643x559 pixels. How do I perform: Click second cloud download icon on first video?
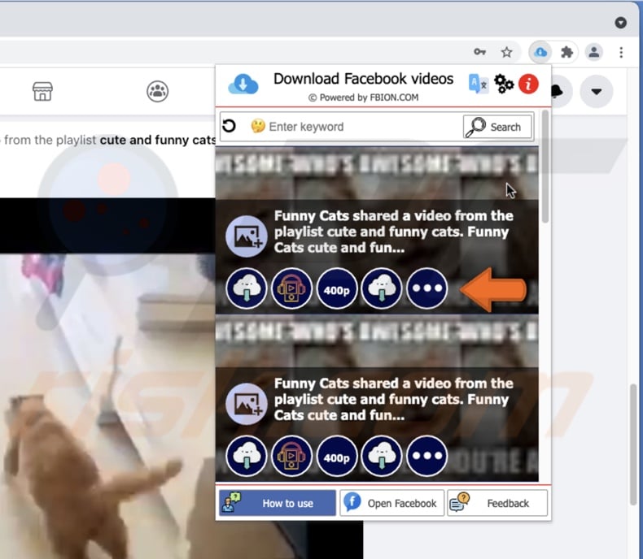pyautogui.click(x=382, y=288)
